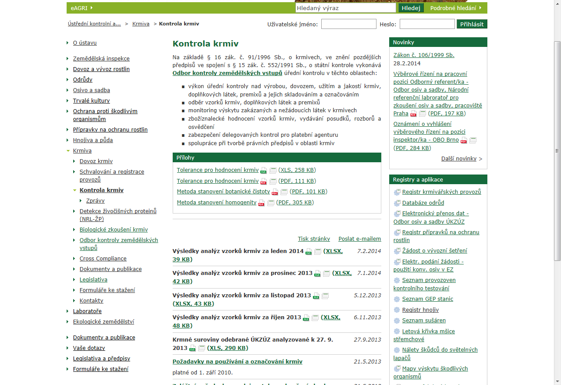Open Zákon č. 106/1999 Sb. news link
This screenshot has height=385, width=561.
424,55
